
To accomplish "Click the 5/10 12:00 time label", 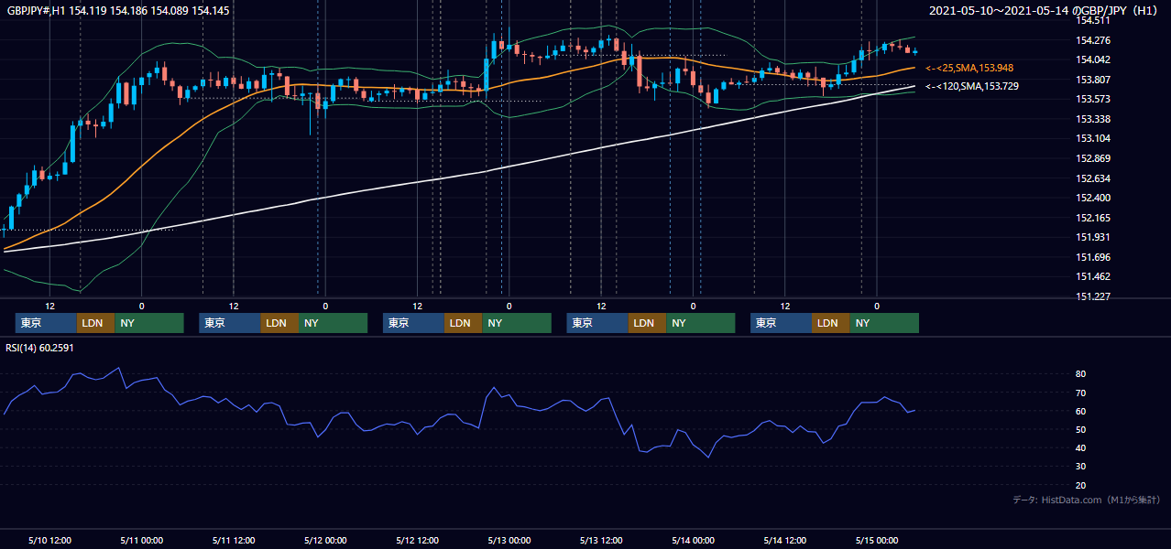I will click(49, 541).
